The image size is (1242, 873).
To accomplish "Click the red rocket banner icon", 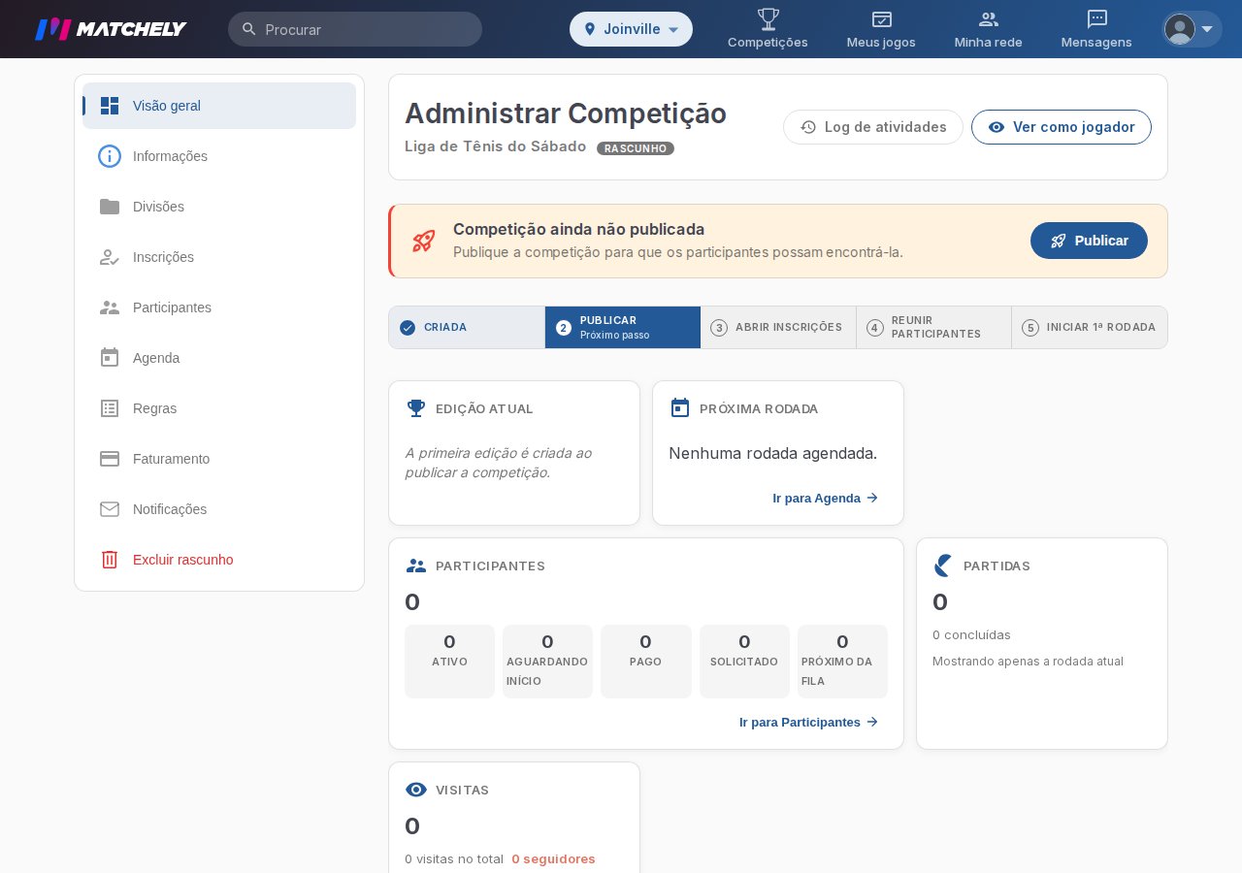I will coord(424,241).
